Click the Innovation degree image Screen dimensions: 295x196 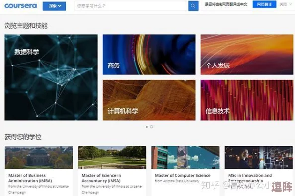[x=259, y=157]
